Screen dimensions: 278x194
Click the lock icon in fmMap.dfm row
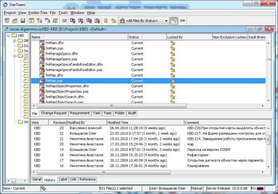coord(172,75)
